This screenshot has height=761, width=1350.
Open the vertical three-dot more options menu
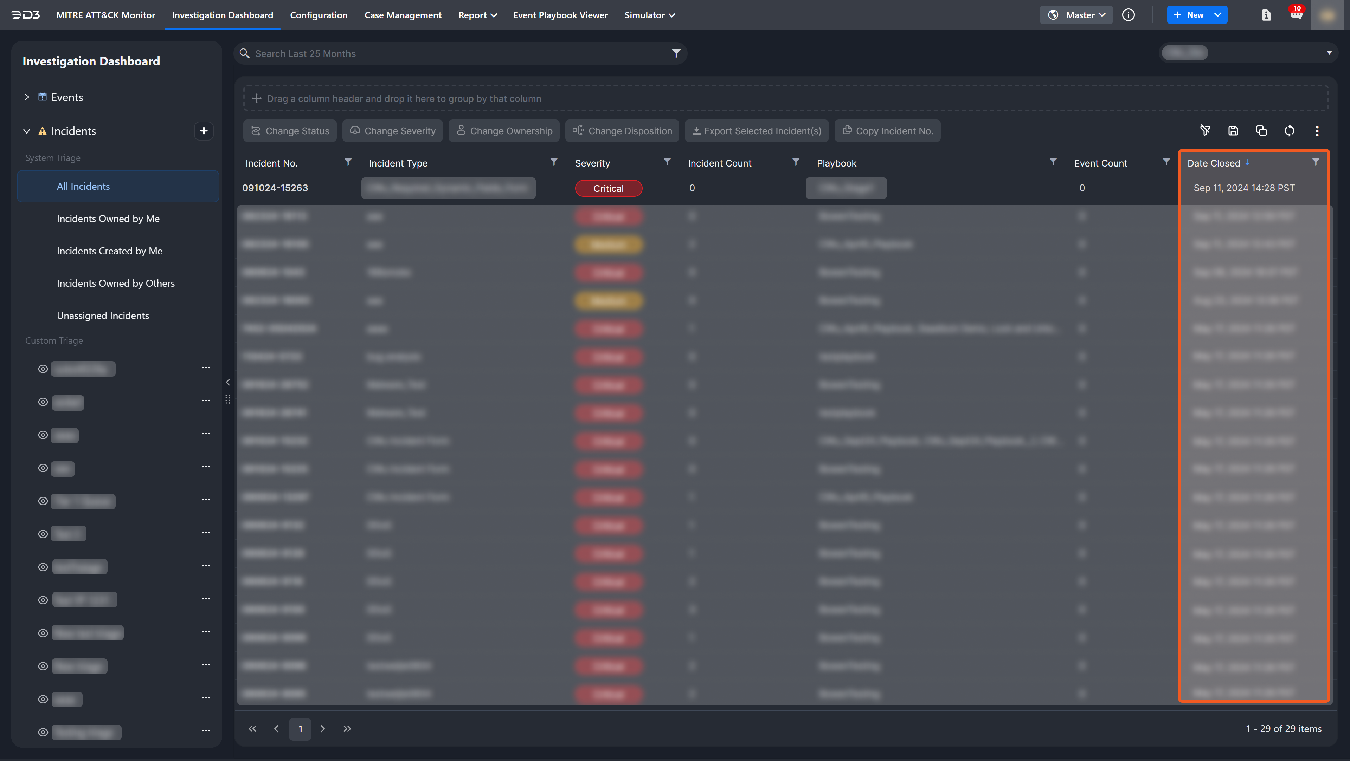click(x=1317, y=130)
